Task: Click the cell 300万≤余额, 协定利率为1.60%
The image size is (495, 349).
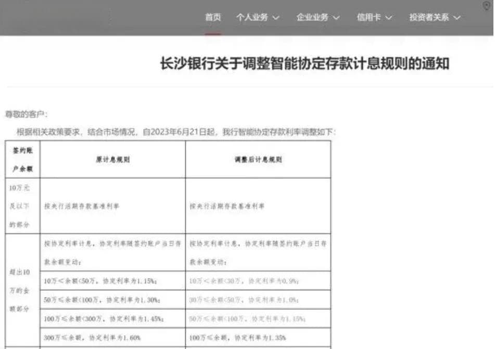Action: [113, 338]
